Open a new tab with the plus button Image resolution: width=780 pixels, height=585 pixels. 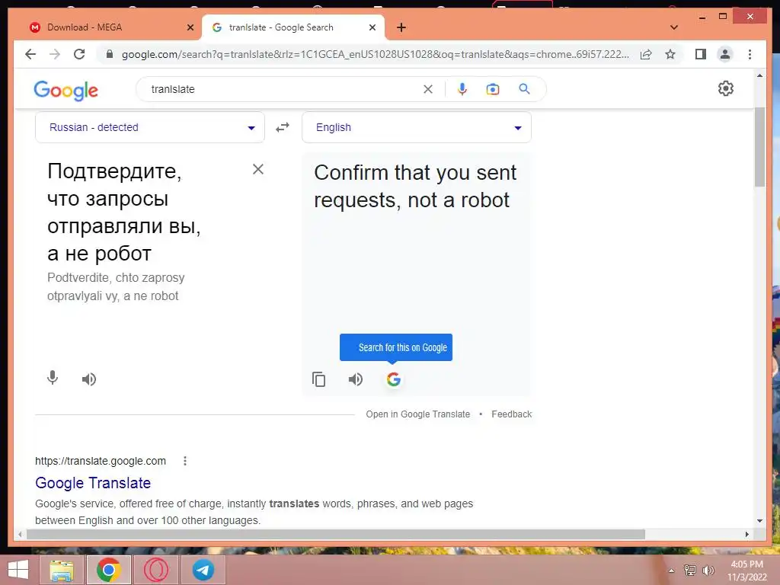point(401,27)
